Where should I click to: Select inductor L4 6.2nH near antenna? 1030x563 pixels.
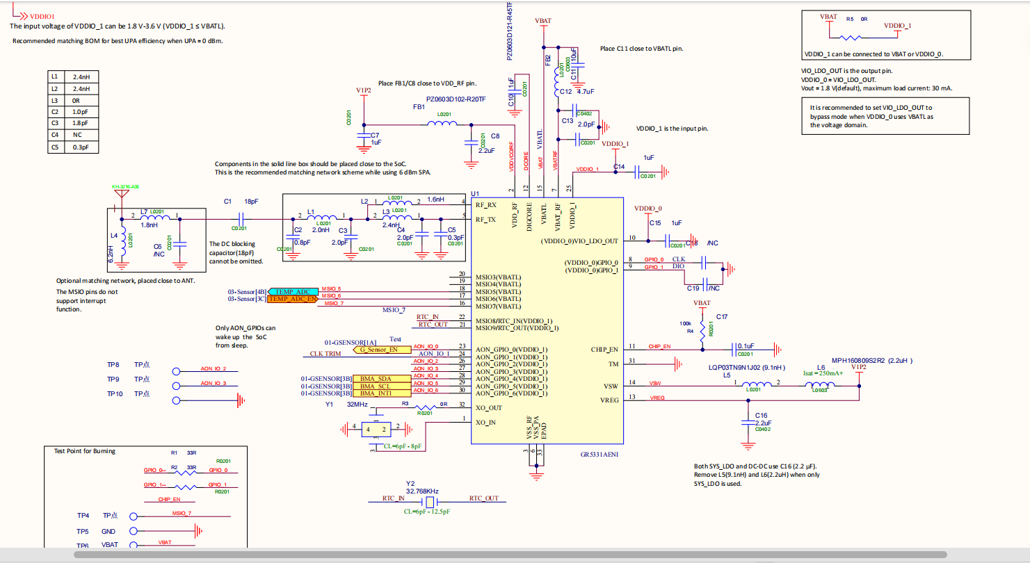[x=122, y=240]
